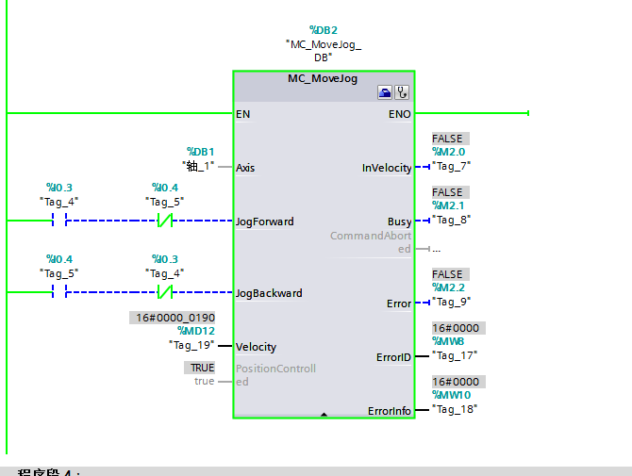
Task: Click the stethoscope diagnostics icon on MC_MoveJog
Action: [402, 92]
